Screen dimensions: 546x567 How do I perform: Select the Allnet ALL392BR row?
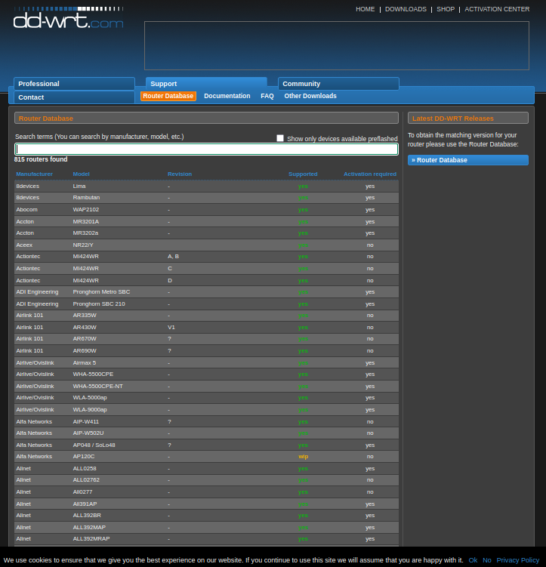206,516
